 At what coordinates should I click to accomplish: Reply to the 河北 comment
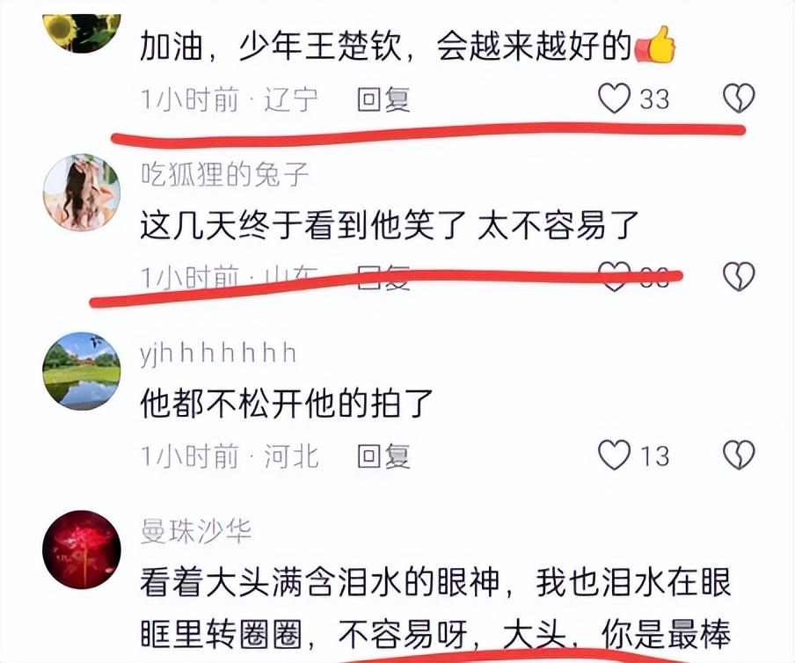pos(383,455)
